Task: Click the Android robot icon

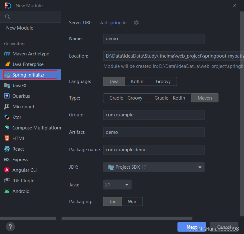Action: point(7,191)
